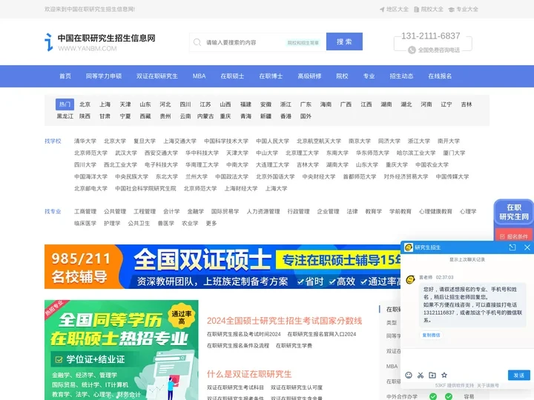Expand the chat window with the maximize icon
The height and width of the screenshot is (400, 534).
point(512,247)
